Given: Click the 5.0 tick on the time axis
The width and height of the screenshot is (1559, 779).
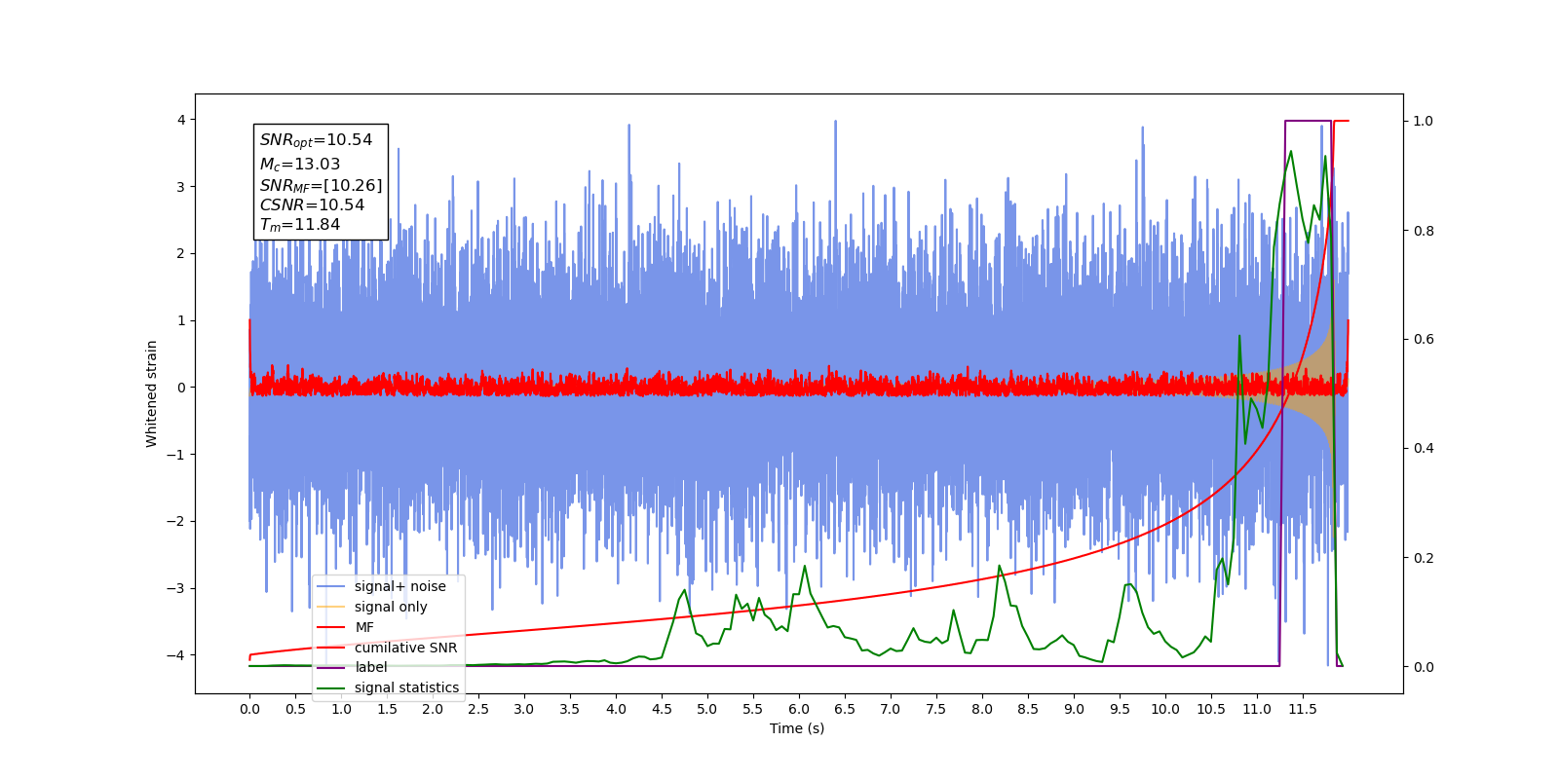Looking at the screenshot, I should [x=707, y=709].
